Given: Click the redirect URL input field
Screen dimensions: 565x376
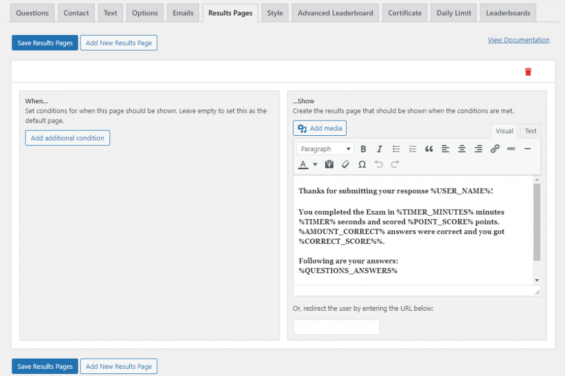Looking at the screenshot, I should point(336,327).
